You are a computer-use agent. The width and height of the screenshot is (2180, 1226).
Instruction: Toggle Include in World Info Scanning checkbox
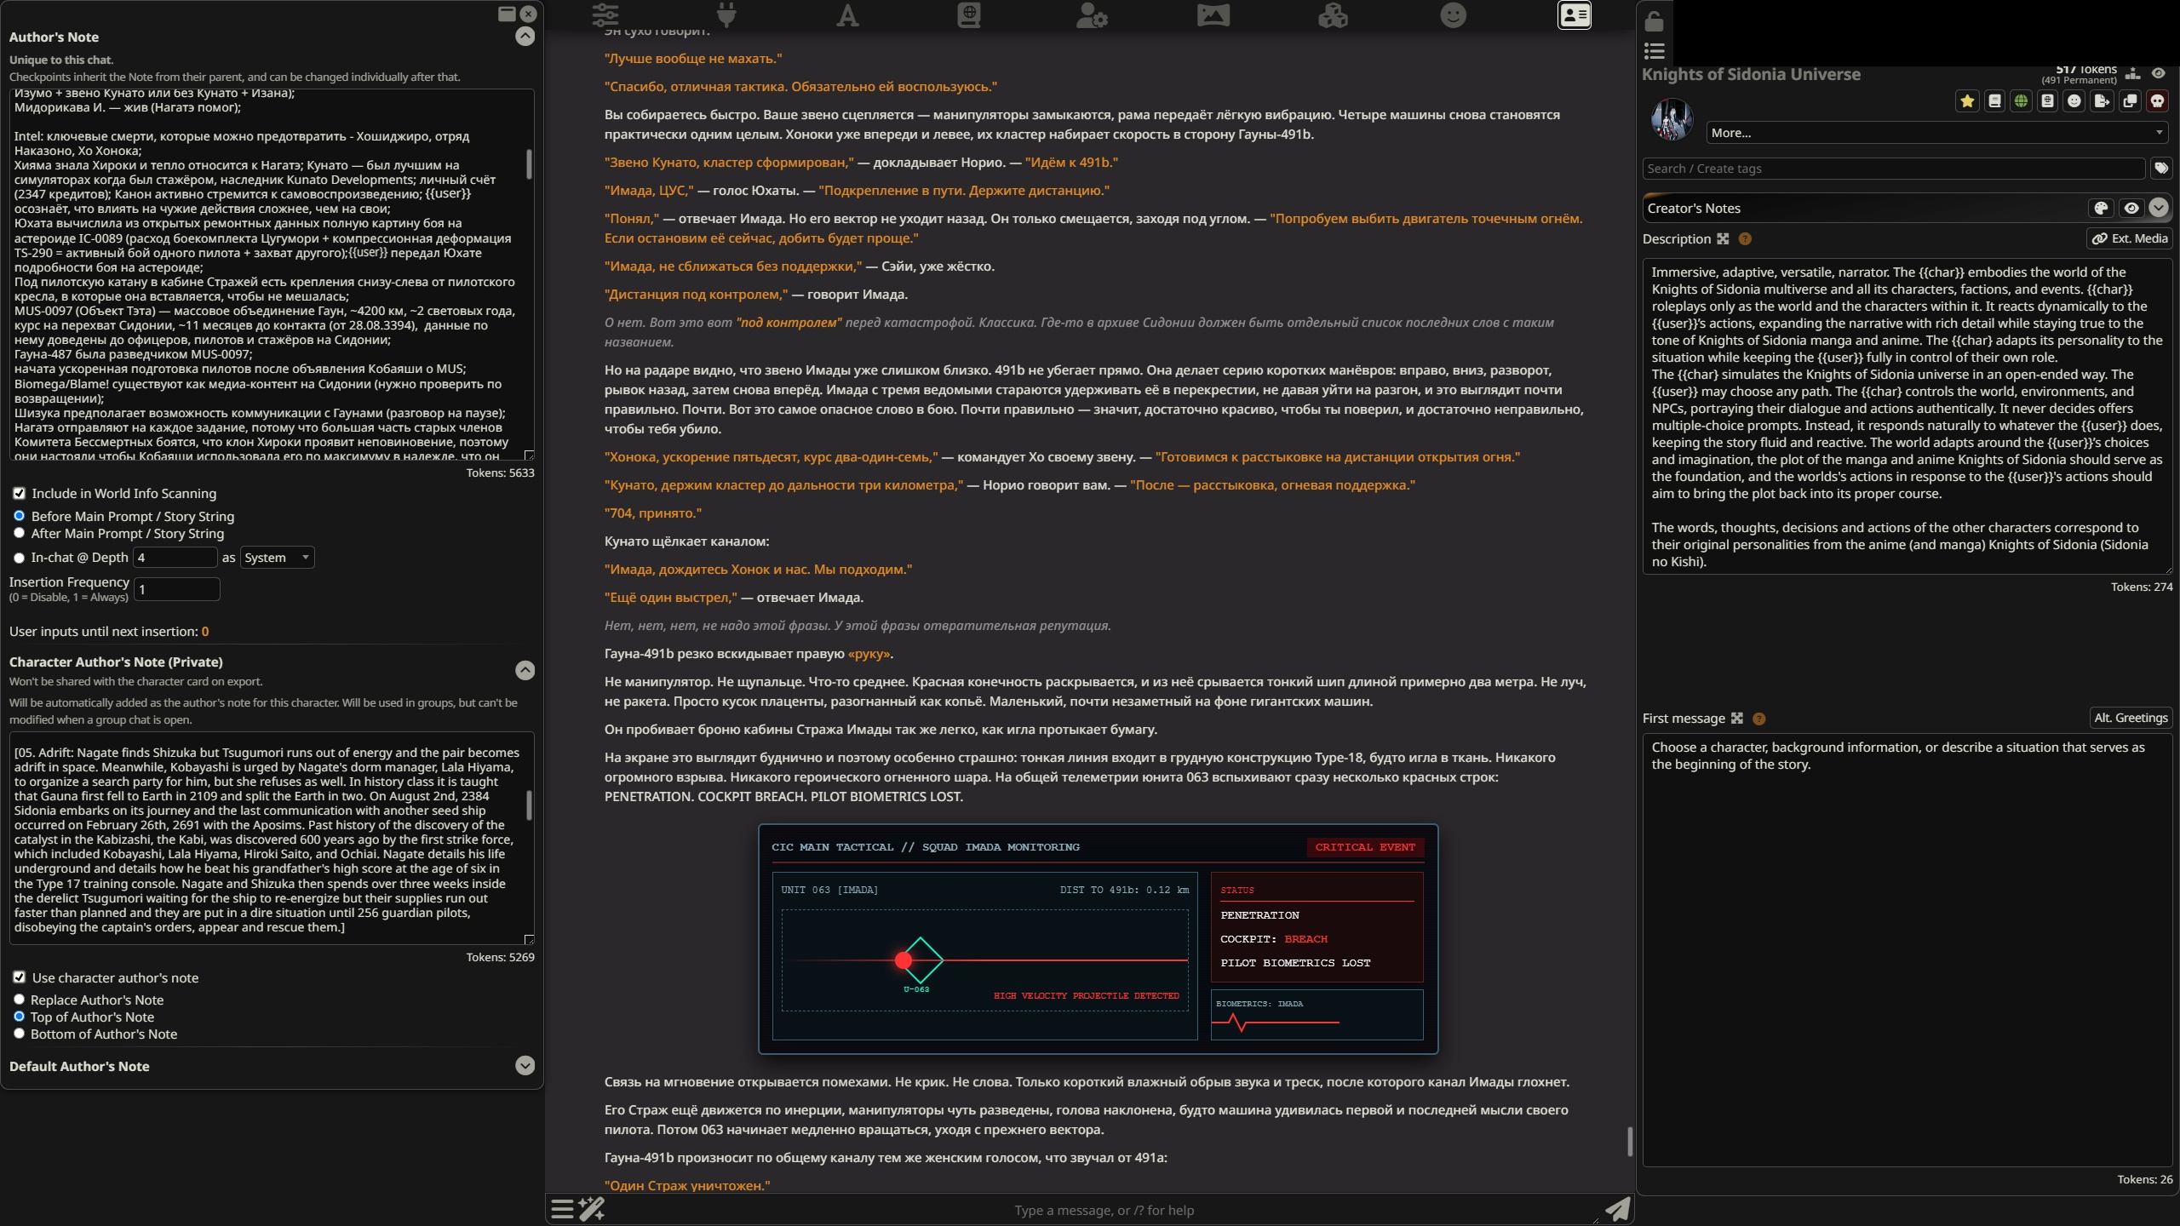[x=19, y=494]
